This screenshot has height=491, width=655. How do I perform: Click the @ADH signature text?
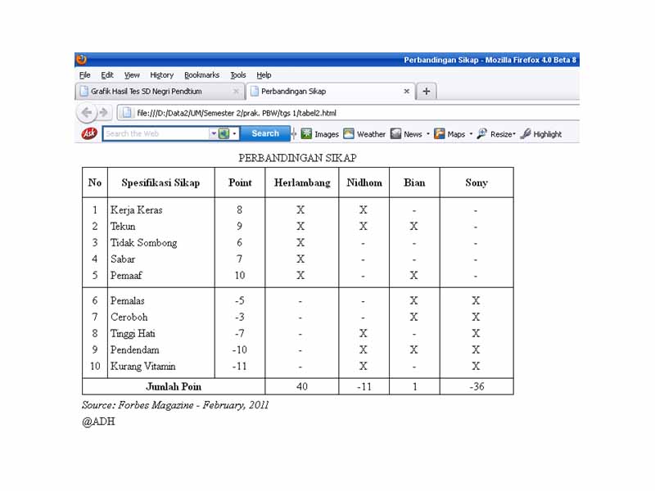[x=98, y=421]
